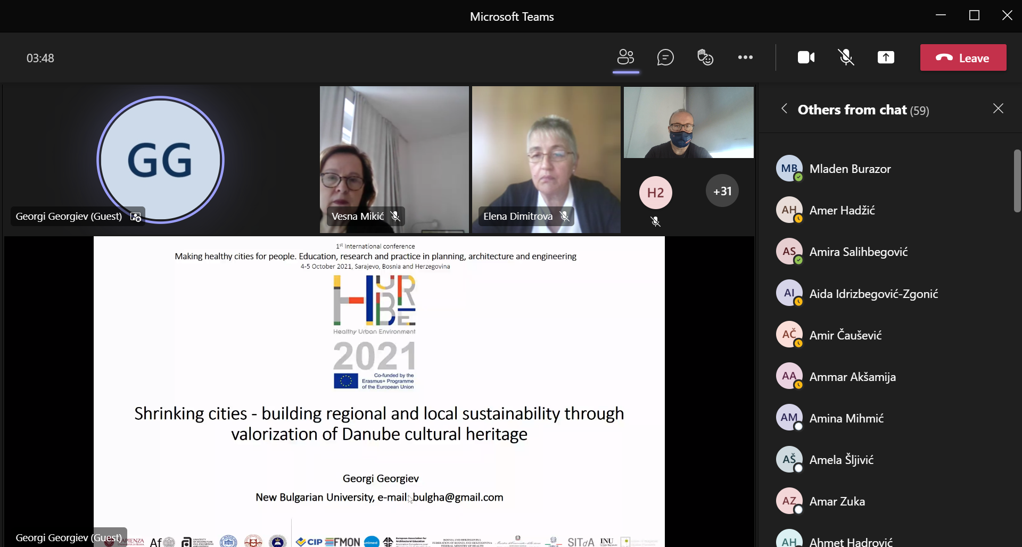Open raise hand reactions icon
The height and width of the screenshot is (547, 1022).
[x=705, y=57]
